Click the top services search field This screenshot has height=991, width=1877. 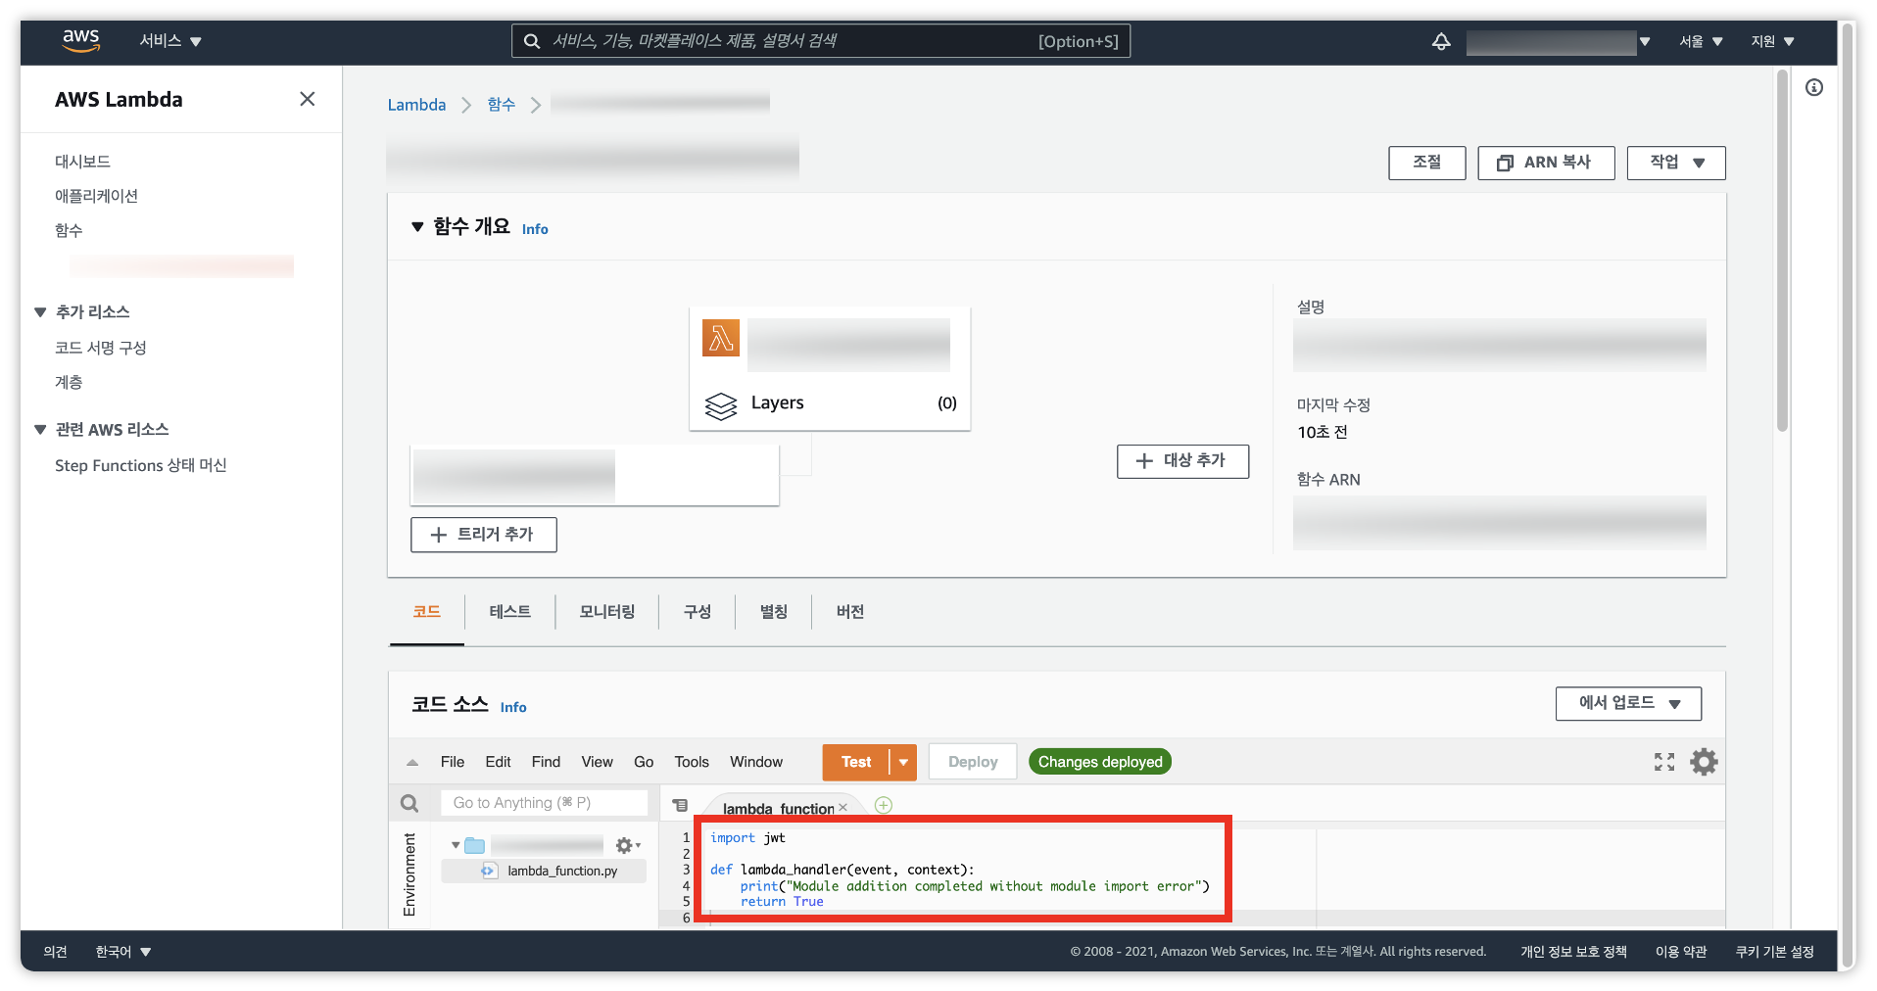coord(821,41)
